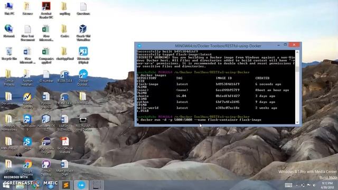Show hidden tray icons arrow

[x=297, y=185]
